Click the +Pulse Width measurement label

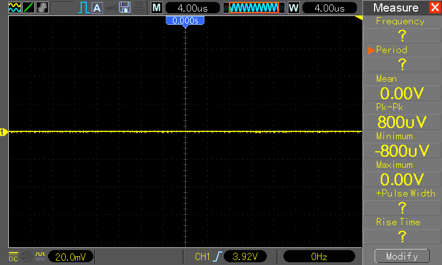tap(406, 193)
